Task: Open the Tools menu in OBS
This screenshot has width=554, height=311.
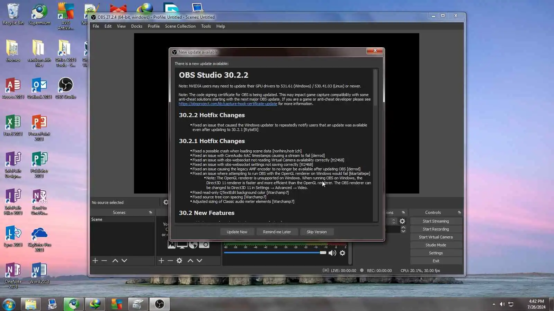Action: click(206, 26)
